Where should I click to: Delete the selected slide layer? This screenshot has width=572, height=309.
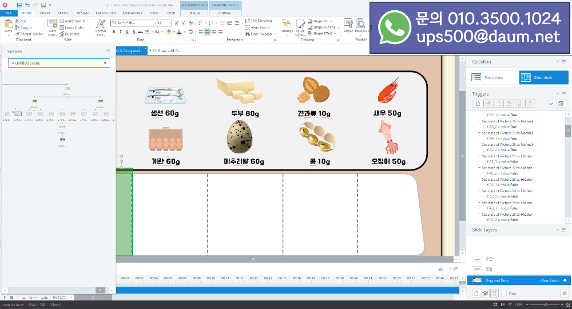(494, 294)
